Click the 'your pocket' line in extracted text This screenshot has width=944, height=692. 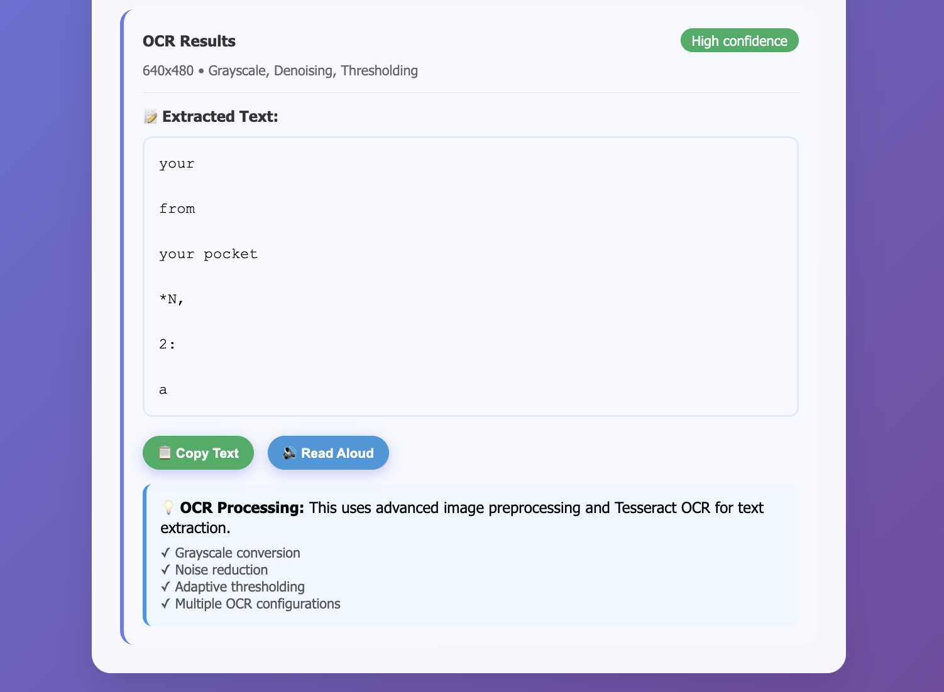[x=208, y=254]
